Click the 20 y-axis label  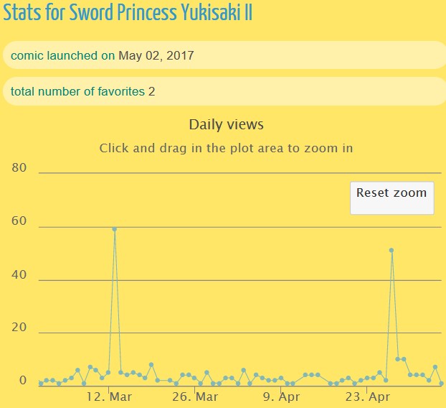click(20, 328)
